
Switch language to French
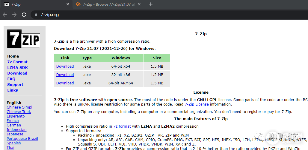[13, 121]
